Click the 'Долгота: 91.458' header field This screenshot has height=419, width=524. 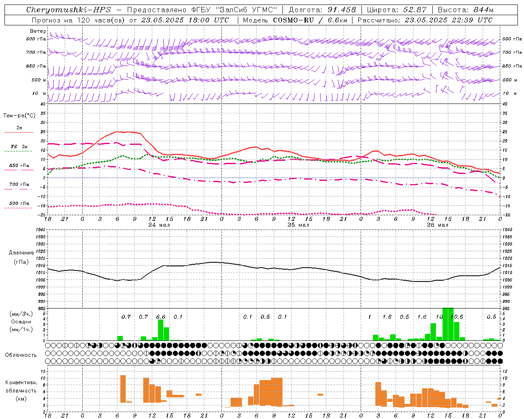click(323, 10)
